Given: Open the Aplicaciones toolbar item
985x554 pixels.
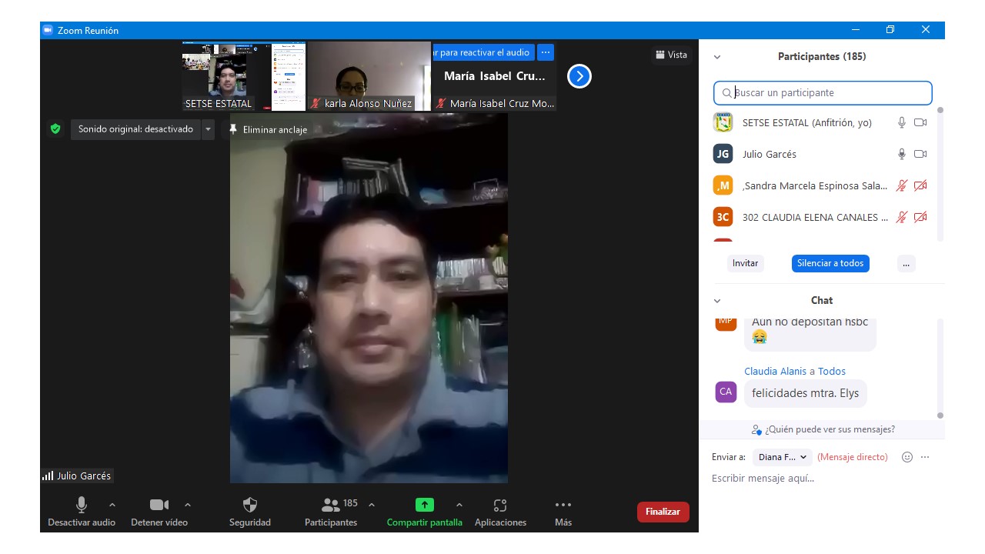Looking at the screenshot, I should click(500, 512).
